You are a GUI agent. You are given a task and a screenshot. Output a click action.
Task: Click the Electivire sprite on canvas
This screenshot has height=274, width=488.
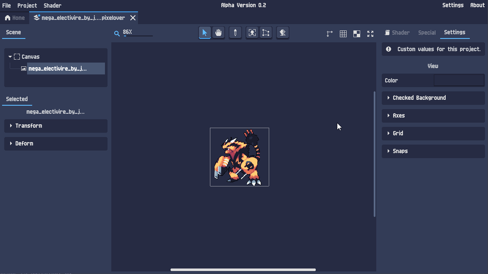pos(239,157)
